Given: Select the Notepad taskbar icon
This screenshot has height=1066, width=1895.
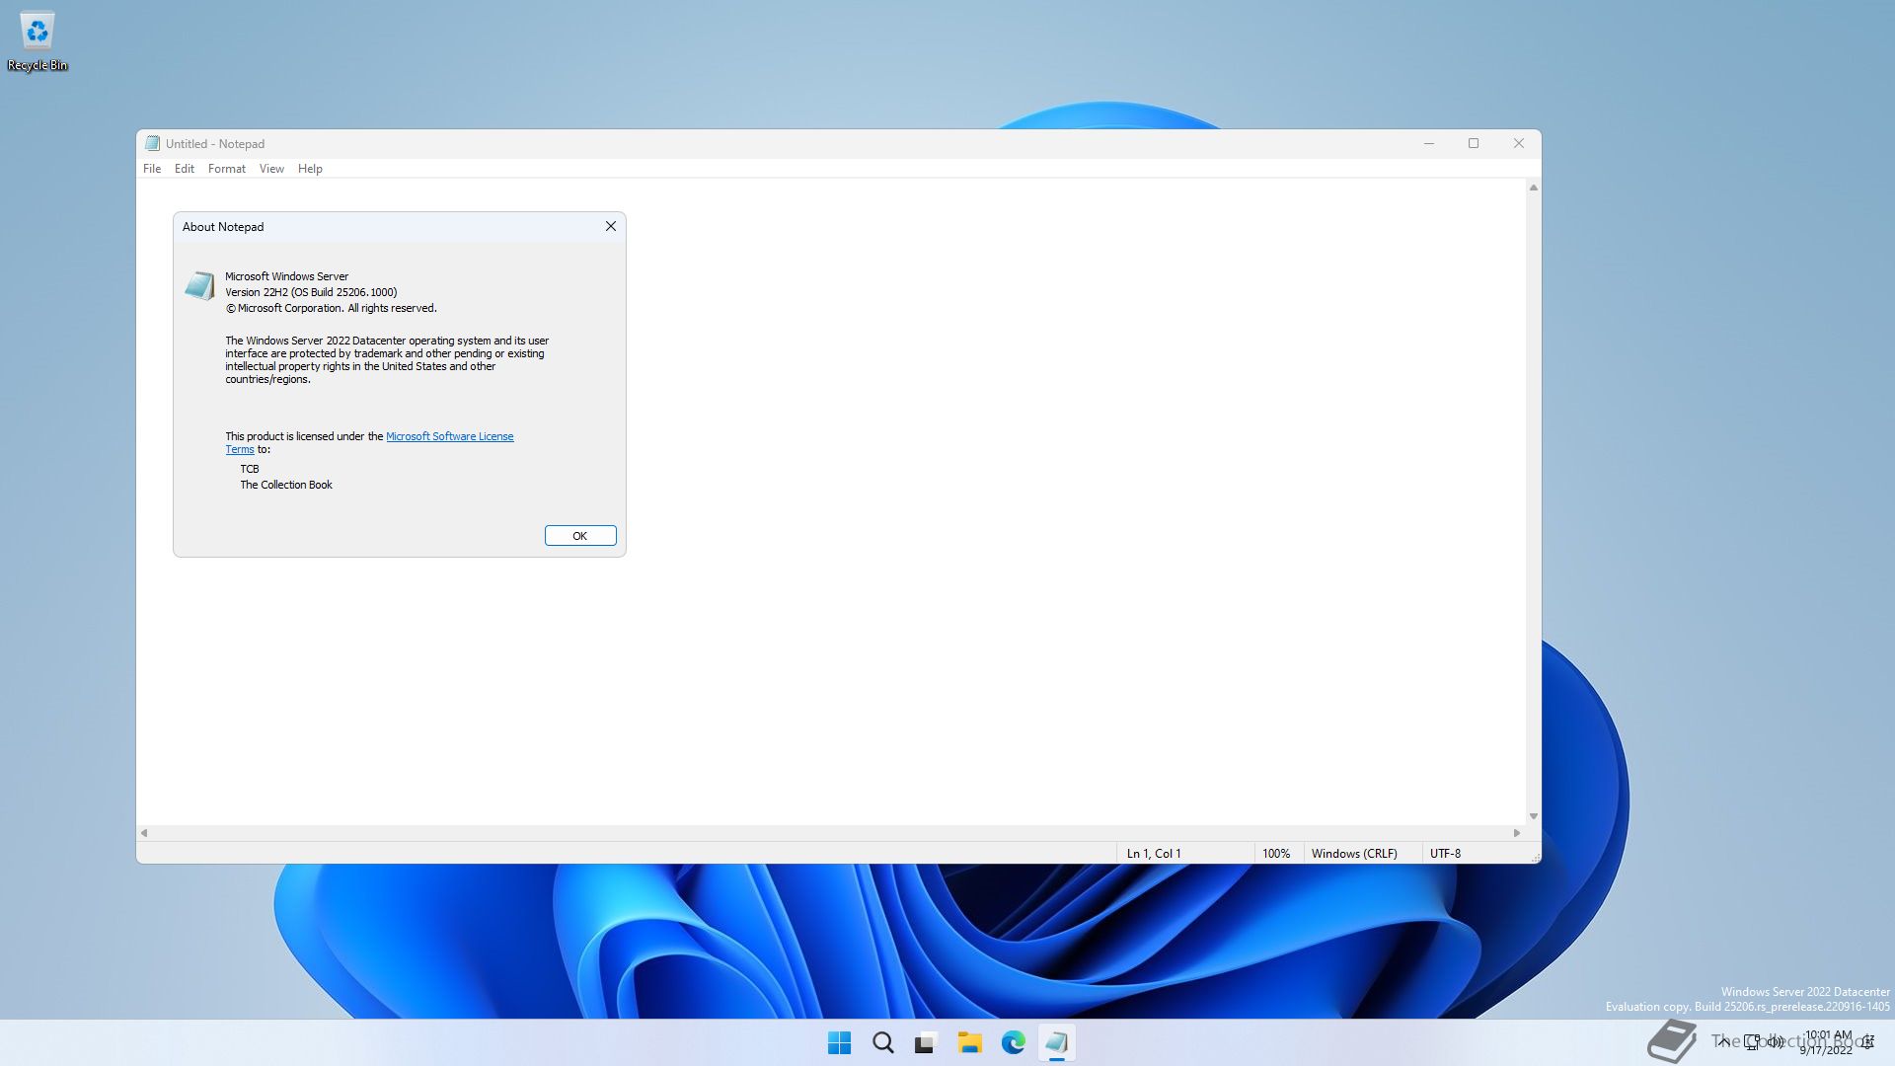Looking at the screenshot, I should click(1056, 1042).
